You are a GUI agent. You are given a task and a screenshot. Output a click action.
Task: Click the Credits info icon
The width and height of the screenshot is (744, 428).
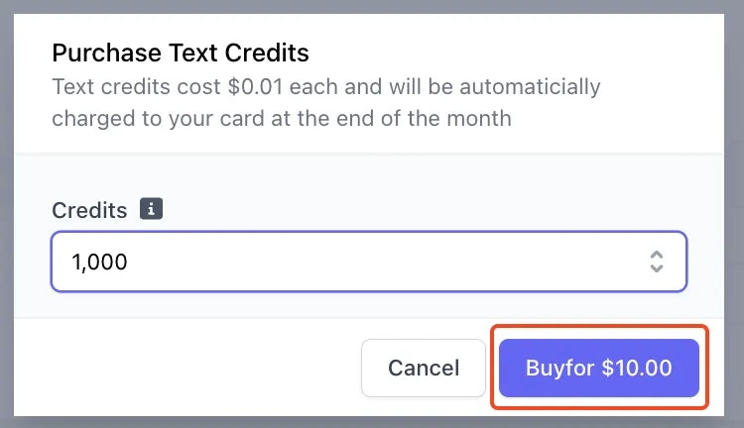coord(151,208)
